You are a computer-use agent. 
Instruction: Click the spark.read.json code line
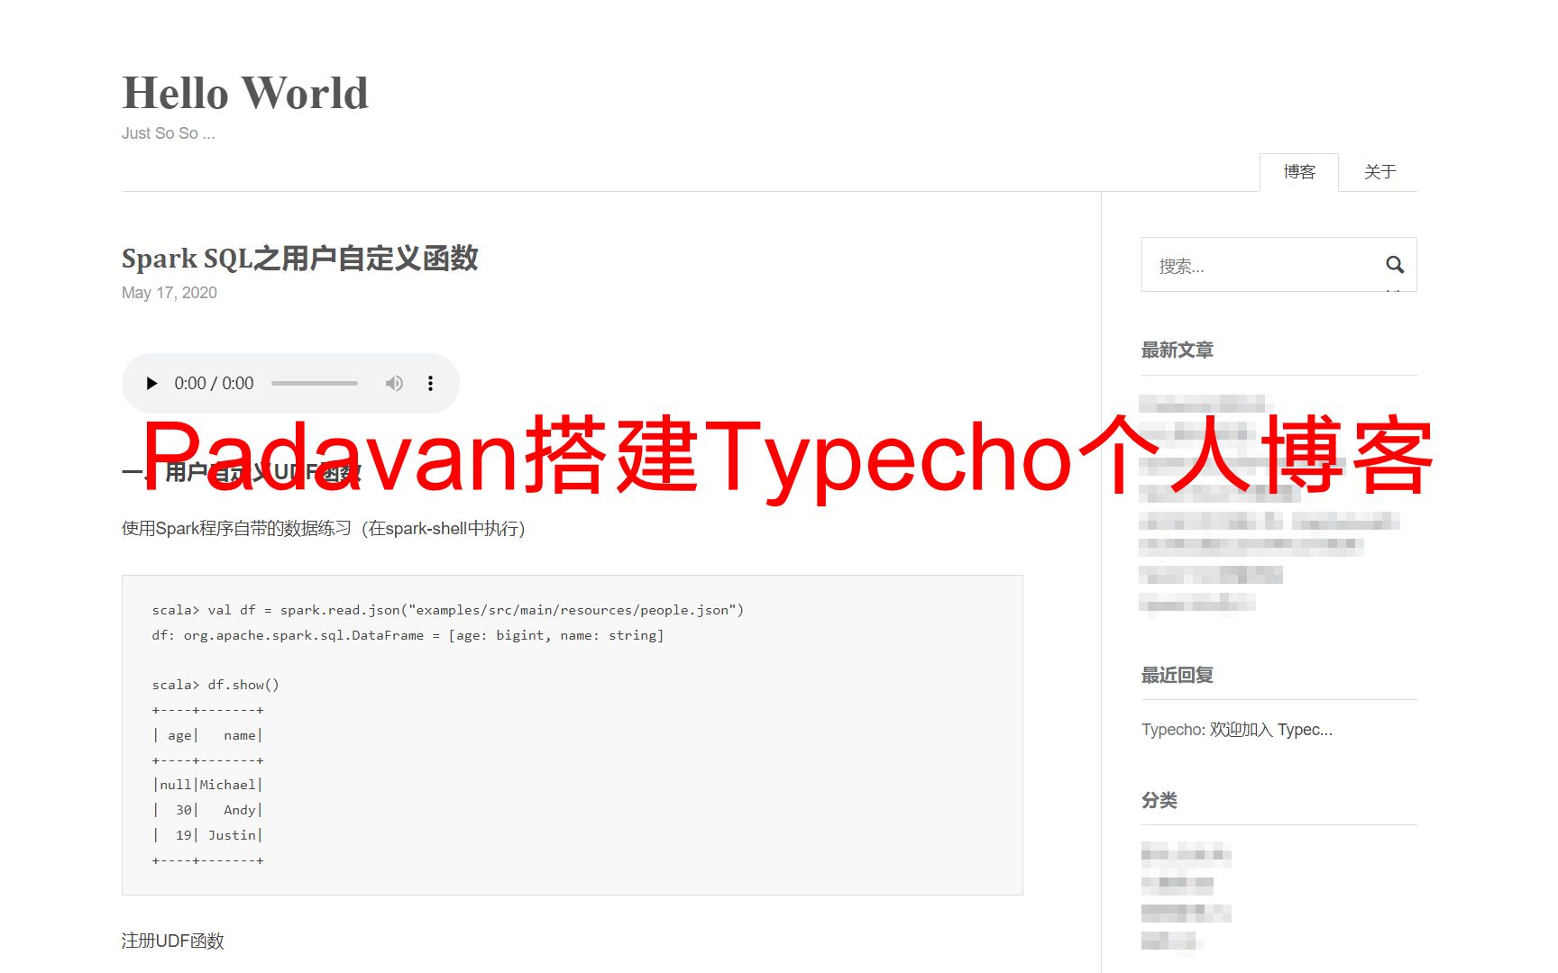[448, 610]
